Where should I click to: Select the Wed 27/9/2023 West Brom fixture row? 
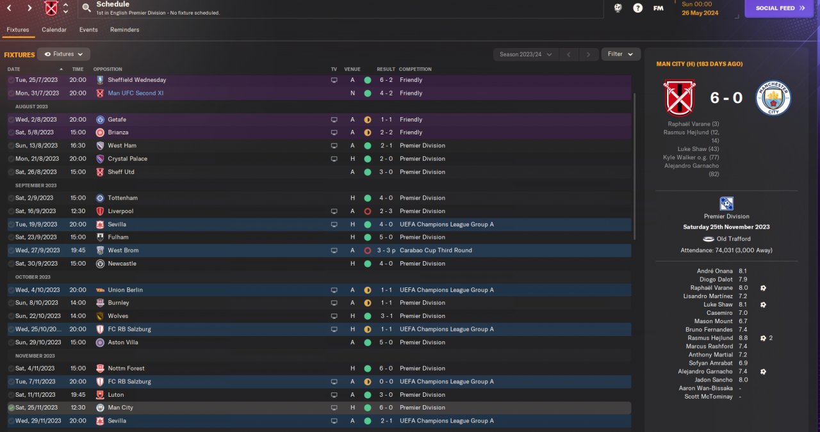319,250
